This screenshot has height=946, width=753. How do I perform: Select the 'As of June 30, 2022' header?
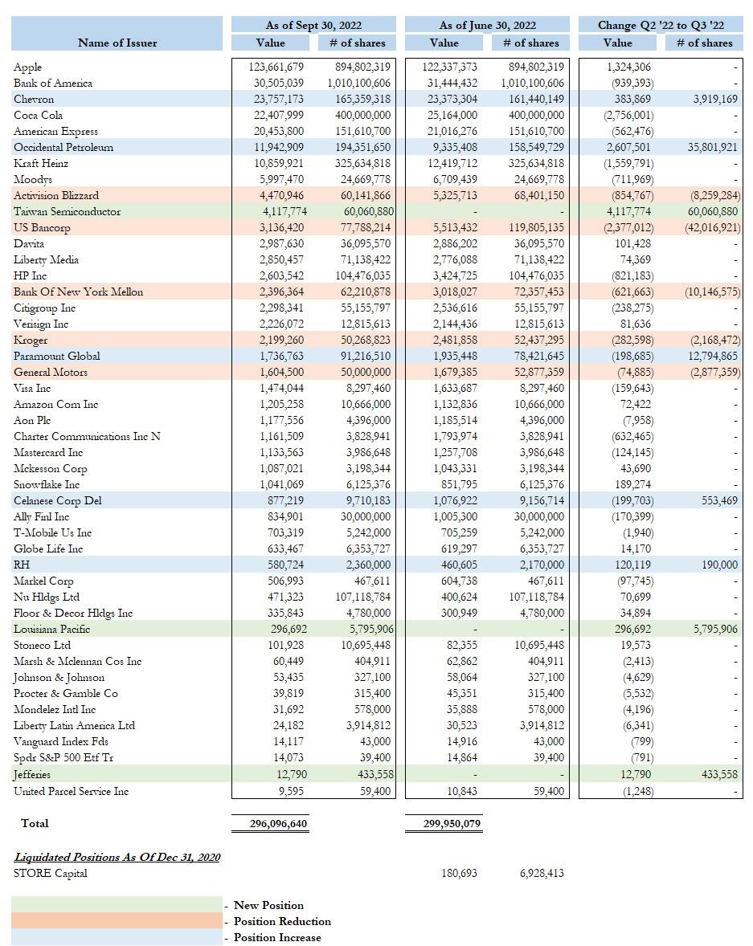coord(487,25)
